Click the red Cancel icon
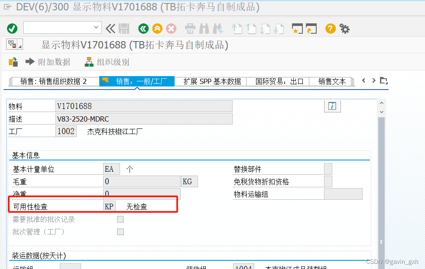The width and height of the screenshot is (425, 269). tap(171, 29)
